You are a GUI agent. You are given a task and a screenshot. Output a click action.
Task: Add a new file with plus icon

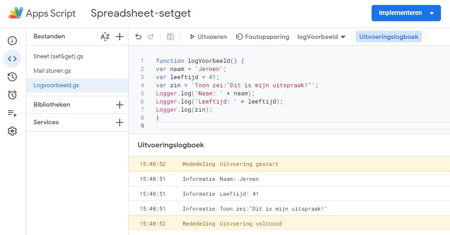120,37
